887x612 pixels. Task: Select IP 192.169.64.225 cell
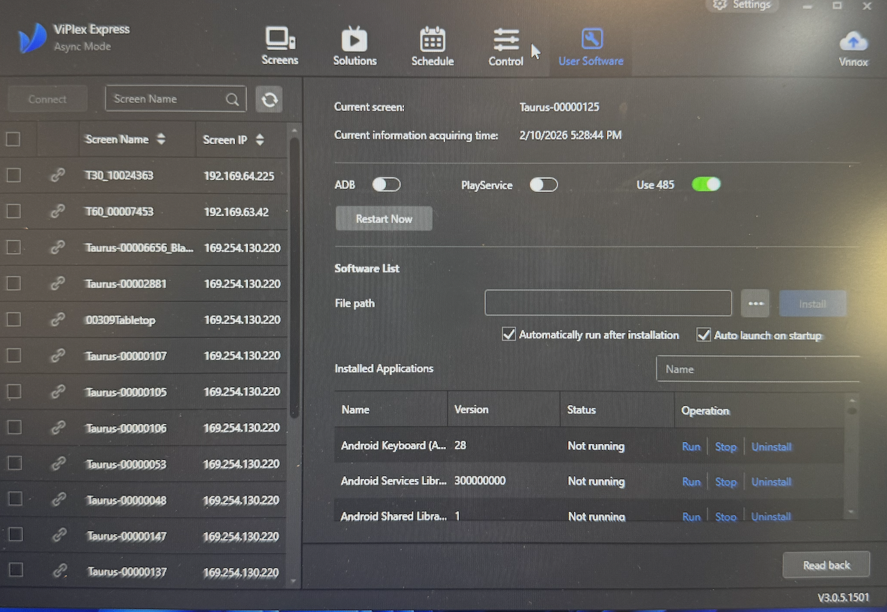click(x=239, y=176)
